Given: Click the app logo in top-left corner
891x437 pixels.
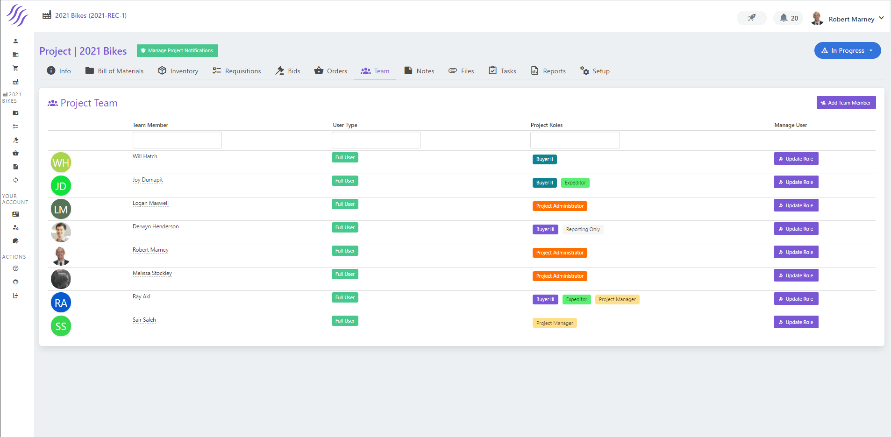Looking at the screenshot, I should 17,15.
